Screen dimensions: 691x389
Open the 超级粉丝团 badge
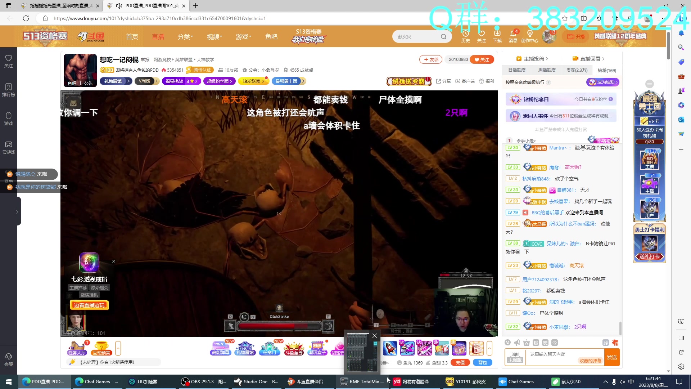click(220, 81)
